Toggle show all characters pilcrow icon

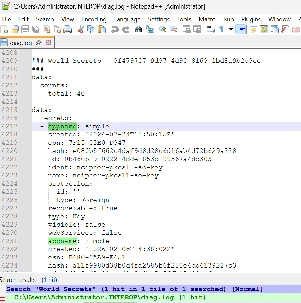click(x=221, y=30)
